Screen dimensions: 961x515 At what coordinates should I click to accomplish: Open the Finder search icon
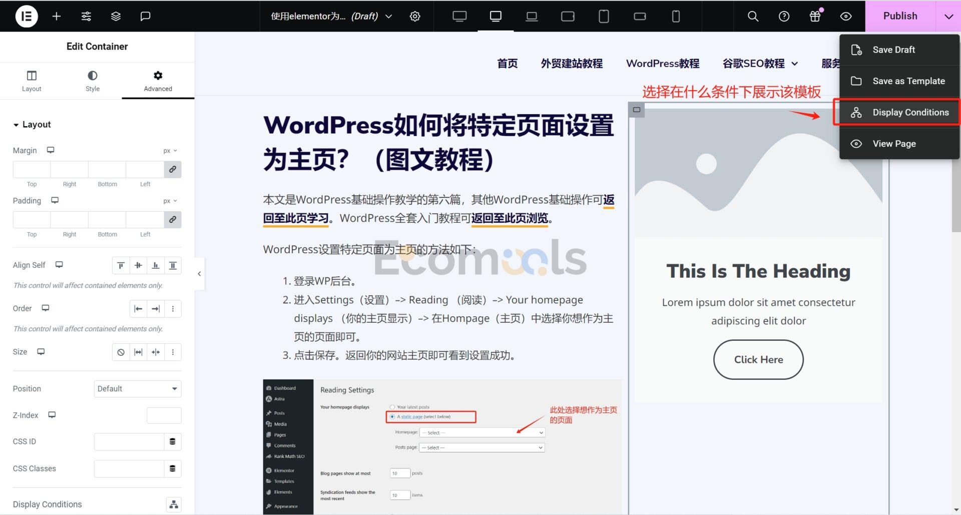753,16
